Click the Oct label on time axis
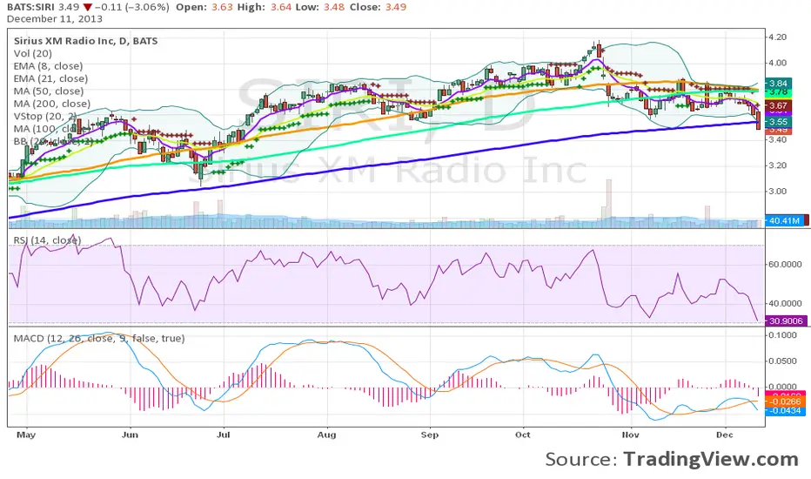Screen dimensions: 811x479 click(523, 435)
